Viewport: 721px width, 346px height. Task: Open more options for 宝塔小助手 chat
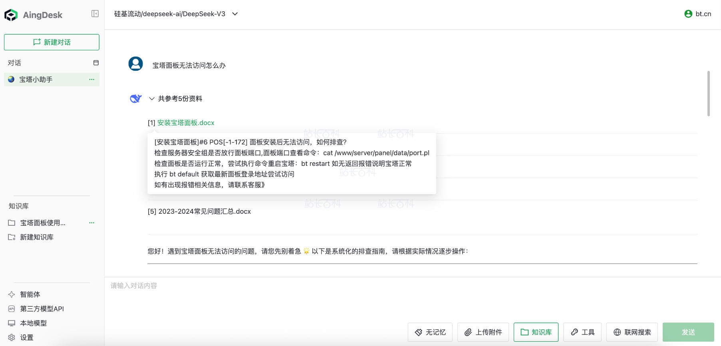point(92,80)
